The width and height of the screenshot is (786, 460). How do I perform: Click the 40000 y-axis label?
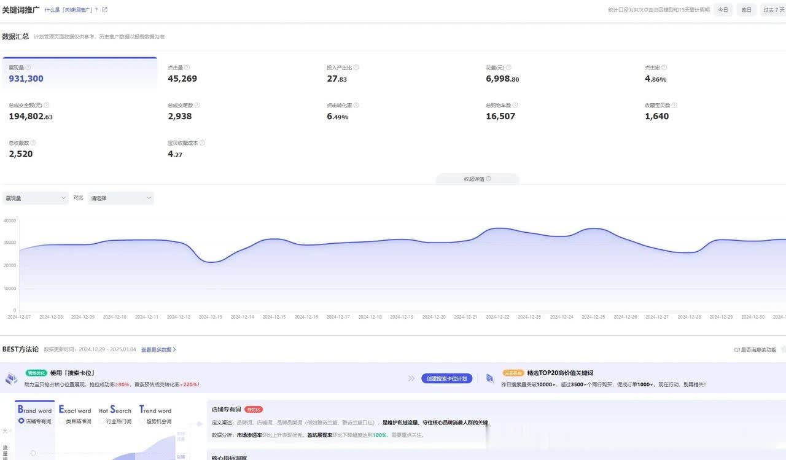tap(9, 220)
